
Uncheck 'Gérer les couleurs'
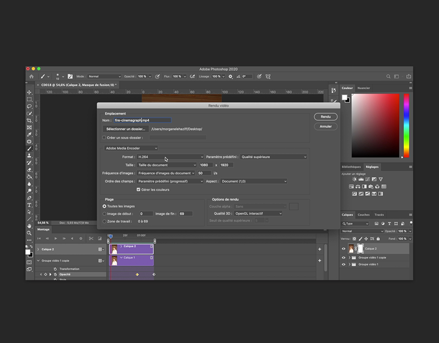[x=139, y=190]
